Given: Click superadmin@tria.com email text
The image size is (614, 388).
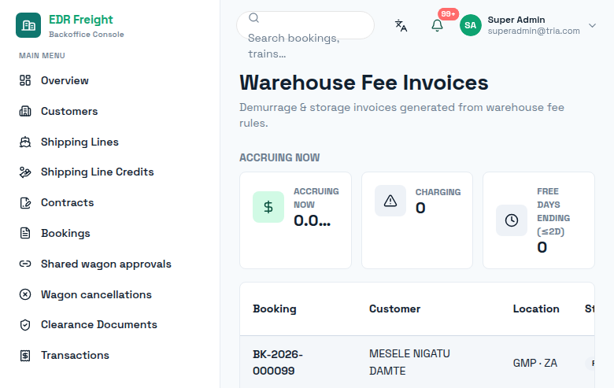Looking at the screenshot, I should [x=534, y=31].
